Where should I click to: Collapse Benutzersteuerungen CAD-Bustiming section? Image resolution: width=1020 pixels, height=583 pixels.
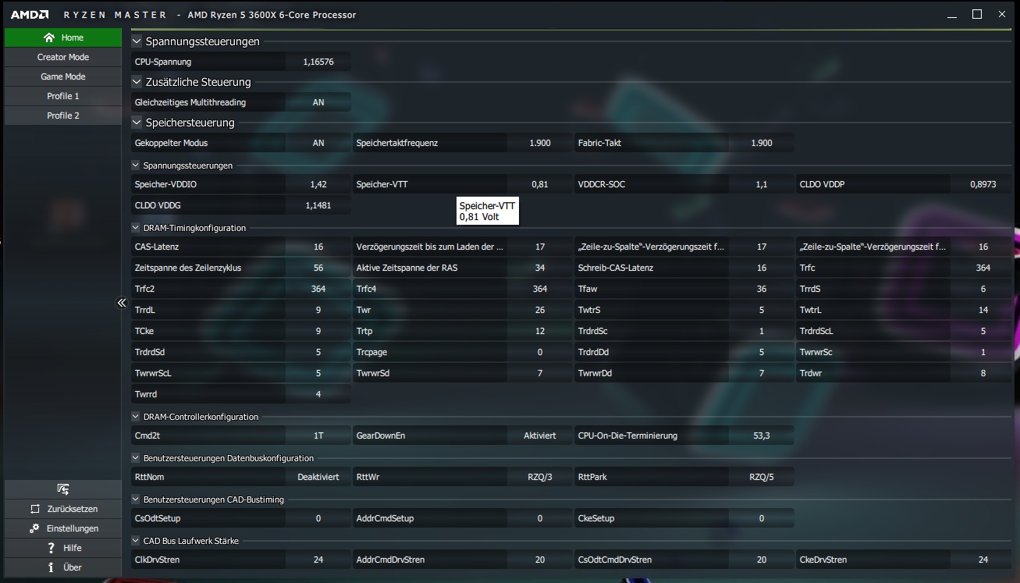(x=137, y=499)
